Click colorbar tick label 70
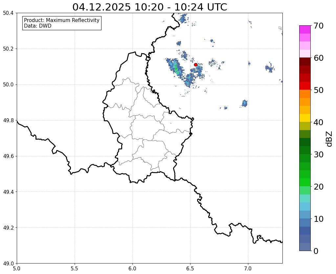 tap(319, 26)
